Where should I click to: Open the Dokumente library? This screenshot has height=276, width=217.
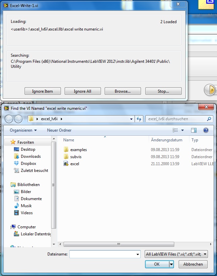[31, 198]
